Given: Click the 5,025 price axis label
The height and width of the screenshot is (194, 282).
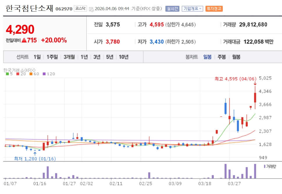Looking at the screenshot, I should coord(265,78).
